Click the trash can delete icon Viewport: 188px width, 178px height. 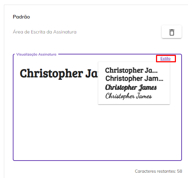(x=172, y=32)
